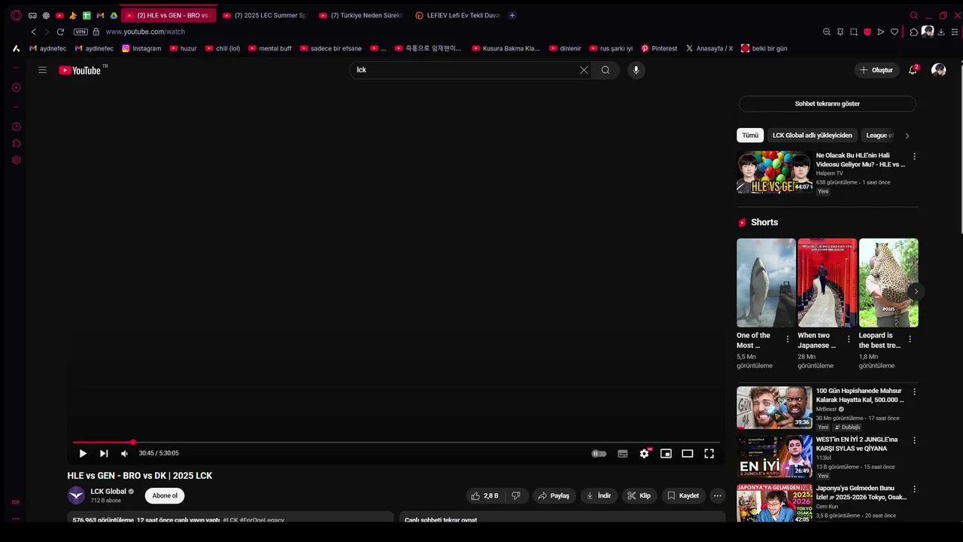Open the Halpern TV HLE vs GEN thumbnail

click(x=774, y=172)
